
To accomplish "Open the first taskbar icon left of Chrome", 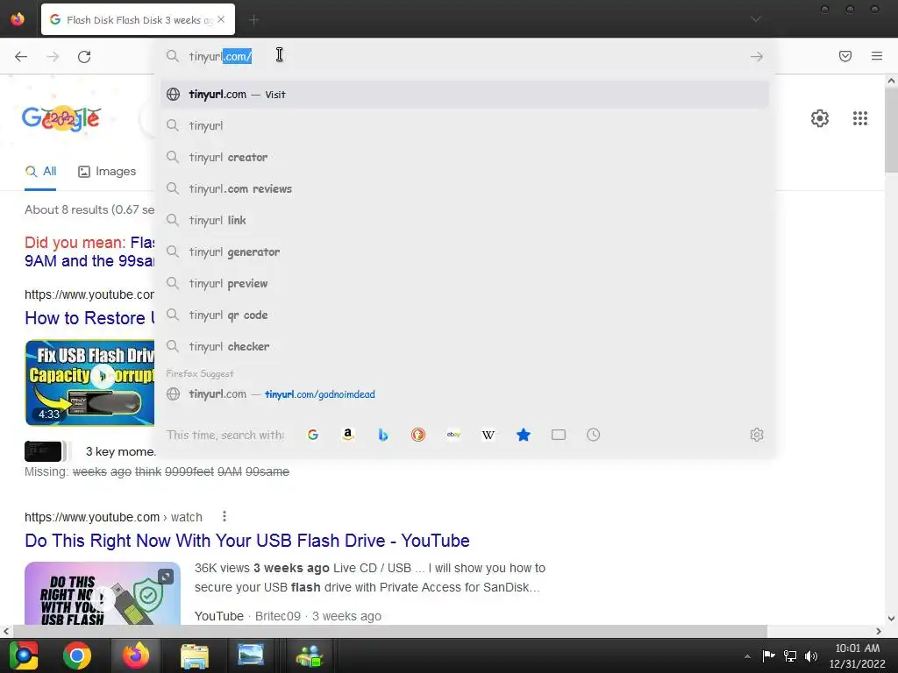I will click(24, 655).
